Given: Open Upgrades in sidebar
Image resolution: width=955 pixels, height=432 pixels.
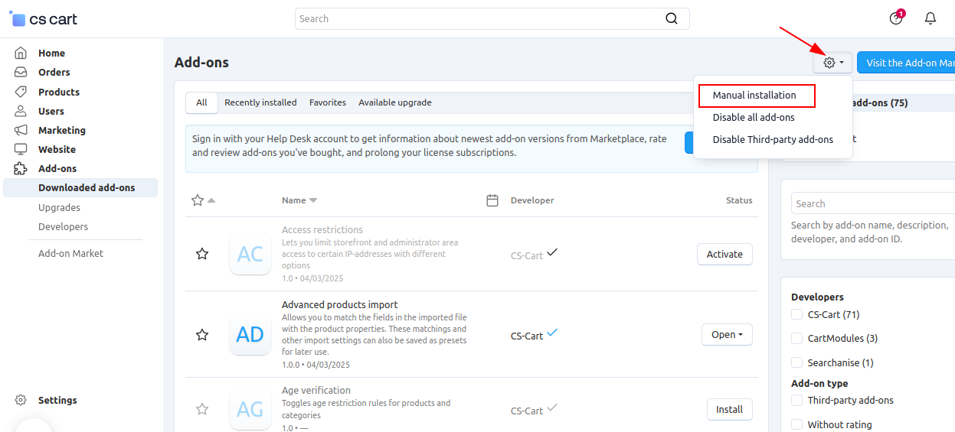Looking at the screenshot, I should tap(59, 207).
